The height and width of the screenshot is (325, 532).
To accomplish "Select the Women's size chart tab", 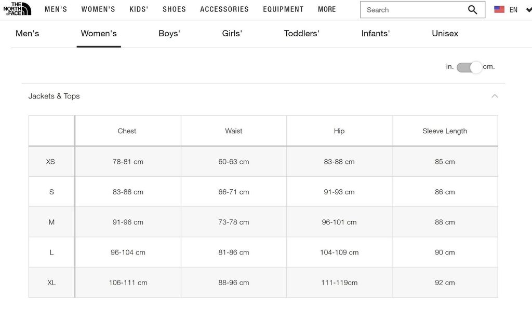I will 99,33.
